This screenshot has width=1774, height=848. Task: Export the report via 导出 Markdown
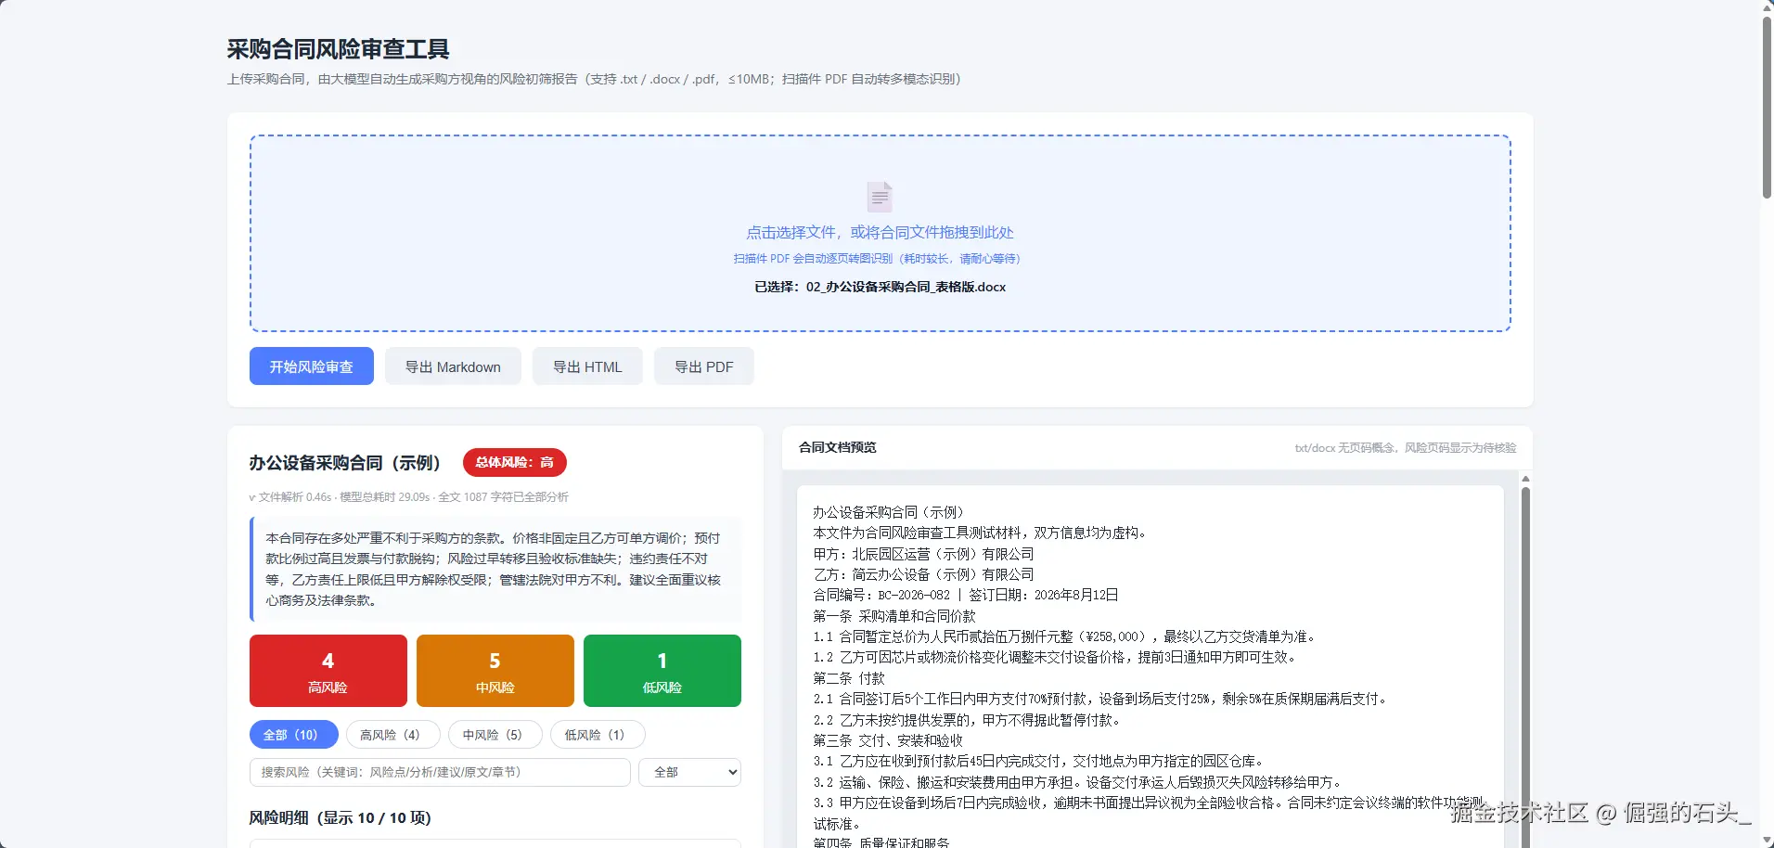coord(453,366)
